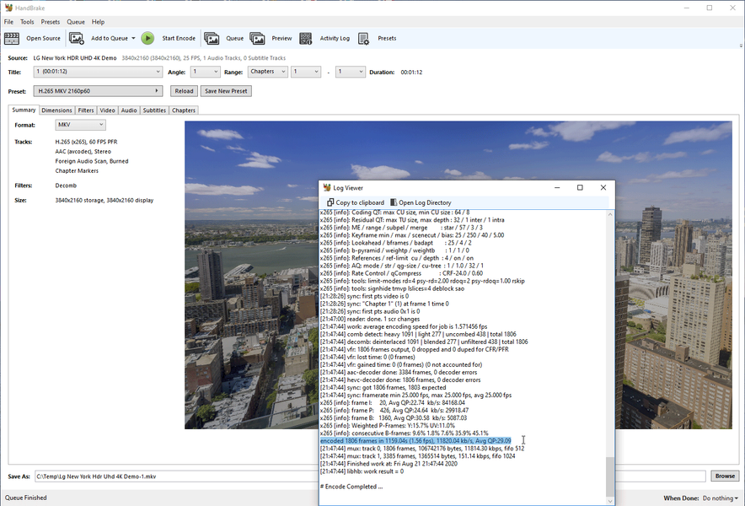This screenshot has width=745, height=506.
Task: Expand the Range Chapters dropdown
Action: [x=267, y=72]
